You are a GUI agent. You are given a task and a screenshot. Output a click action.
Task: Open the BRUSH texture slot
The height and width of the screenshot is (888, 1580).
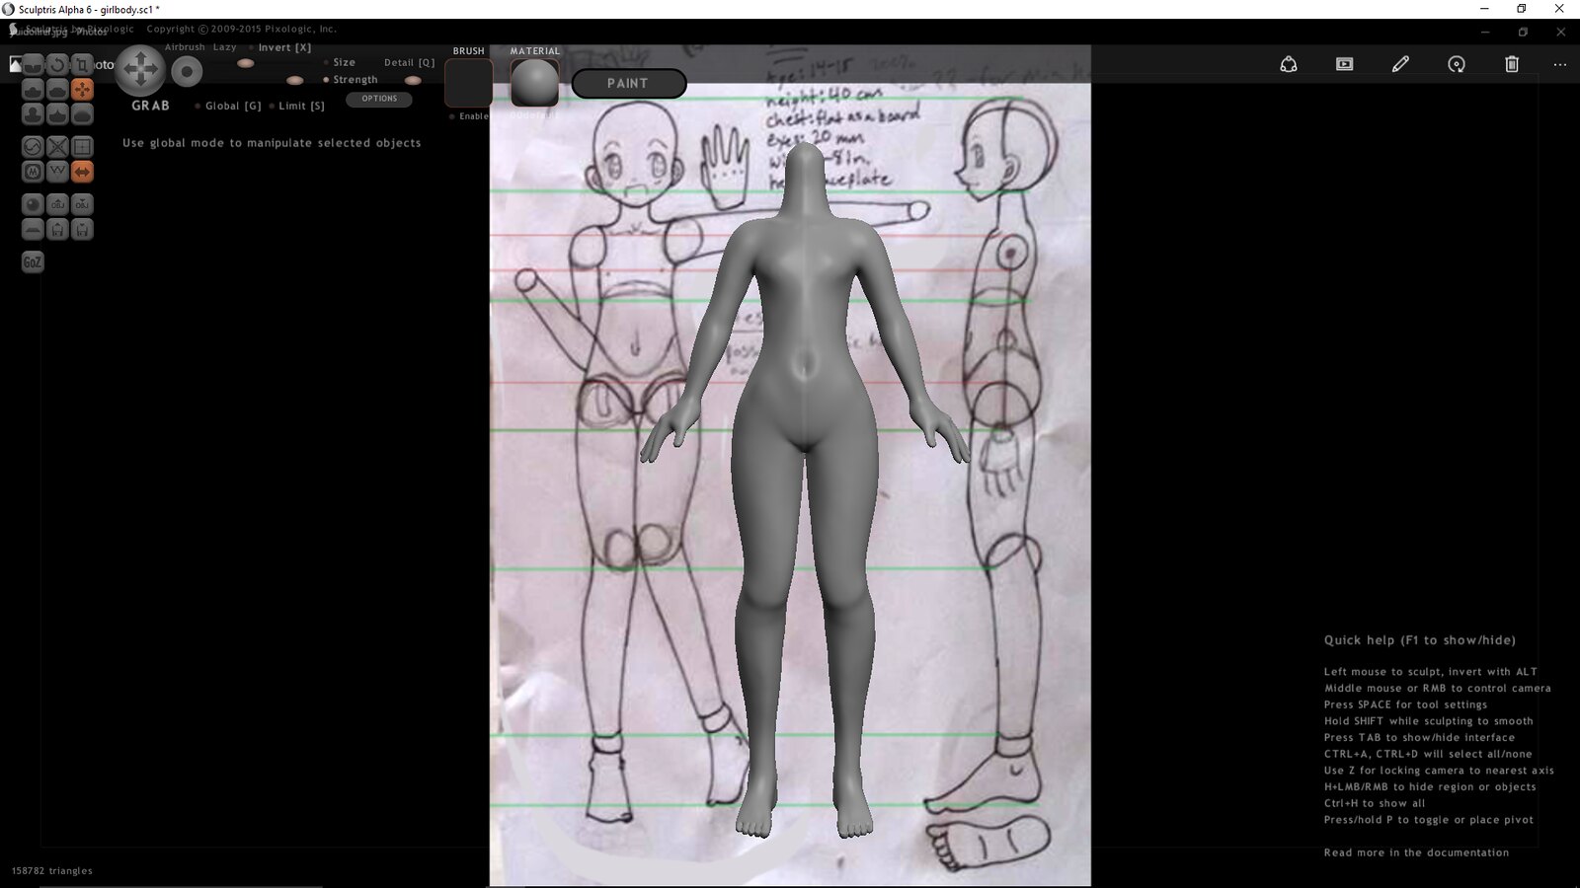(x=468, y=83)
